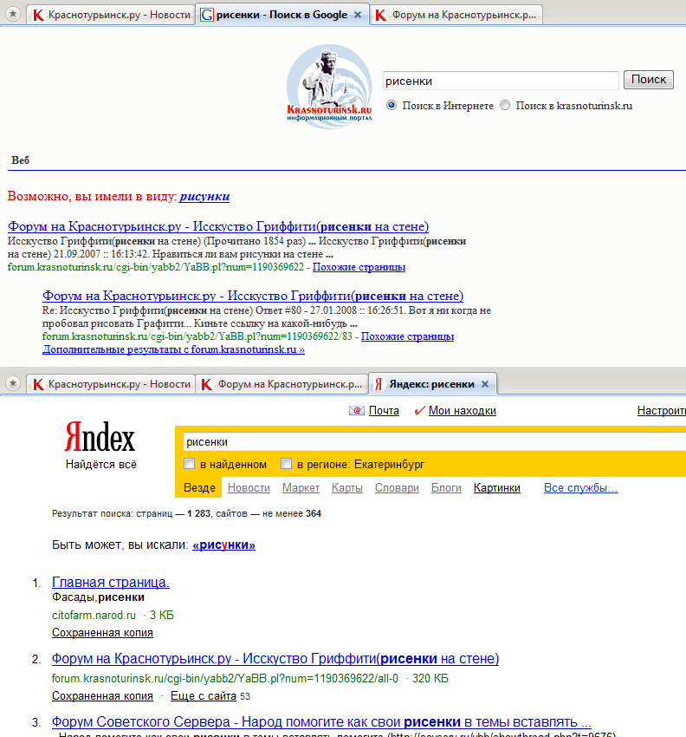Close the Google search tab
686x737 pixels.
358,15
